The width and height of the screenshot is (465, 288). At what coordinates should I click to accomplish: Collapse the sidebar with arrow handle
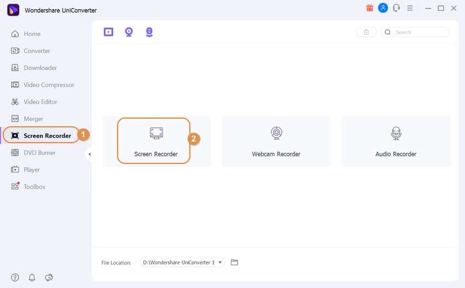click(90, 154)
